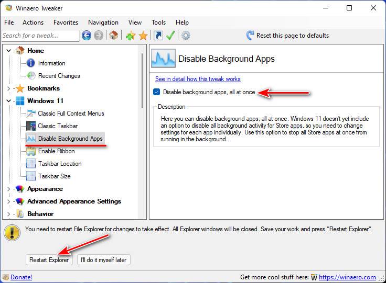Click the Bookmarks star icon in tree
The width and height of the screenshot is (386, 283).
[x=20, y=88]
